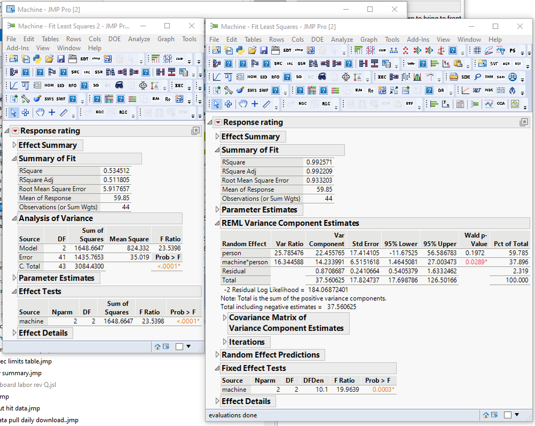Toggle the status bar checkbox in Fit Least Squares 2 window

point(179,346)
